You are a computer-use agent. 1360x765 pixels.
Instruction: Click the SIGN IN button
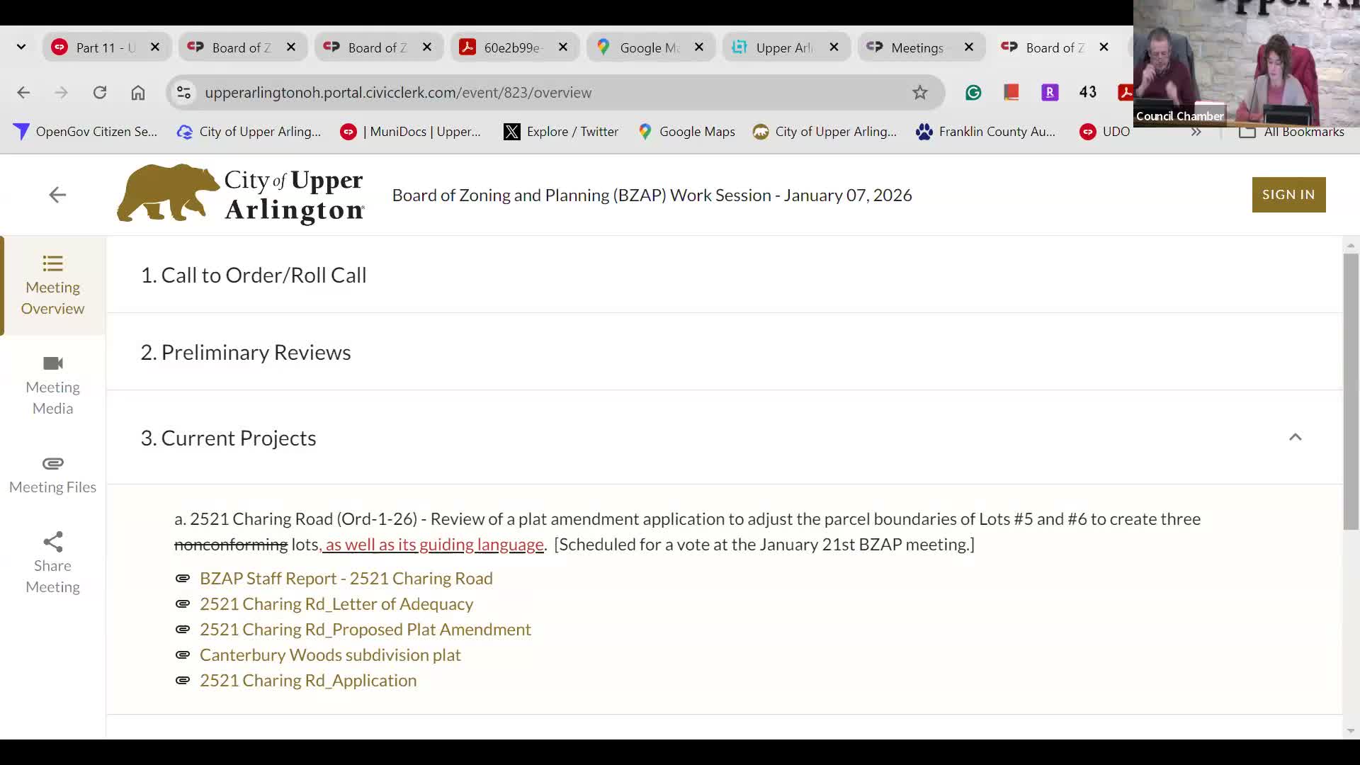1288,195
